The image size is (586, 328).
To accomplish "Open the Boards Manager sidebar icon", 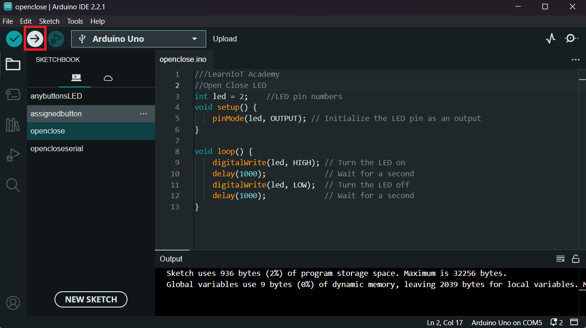I will [13, 94].
